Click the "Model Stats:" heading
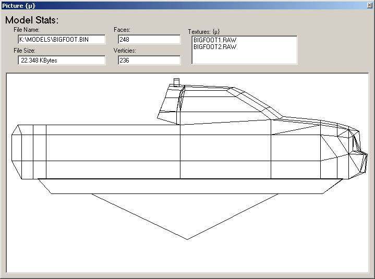The width and height of the screenshot is (375, 279). (32, 20)
